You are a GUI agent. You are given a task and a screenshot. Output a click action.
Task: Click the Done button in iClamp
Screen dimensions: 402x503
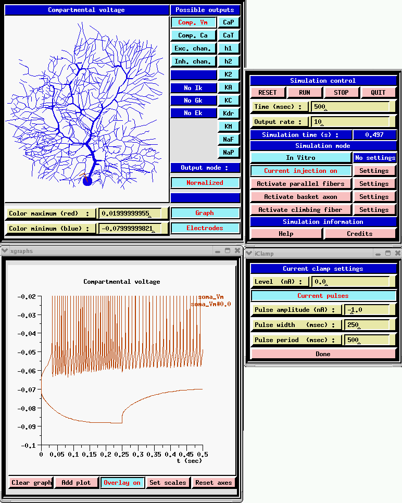[323, 354]
